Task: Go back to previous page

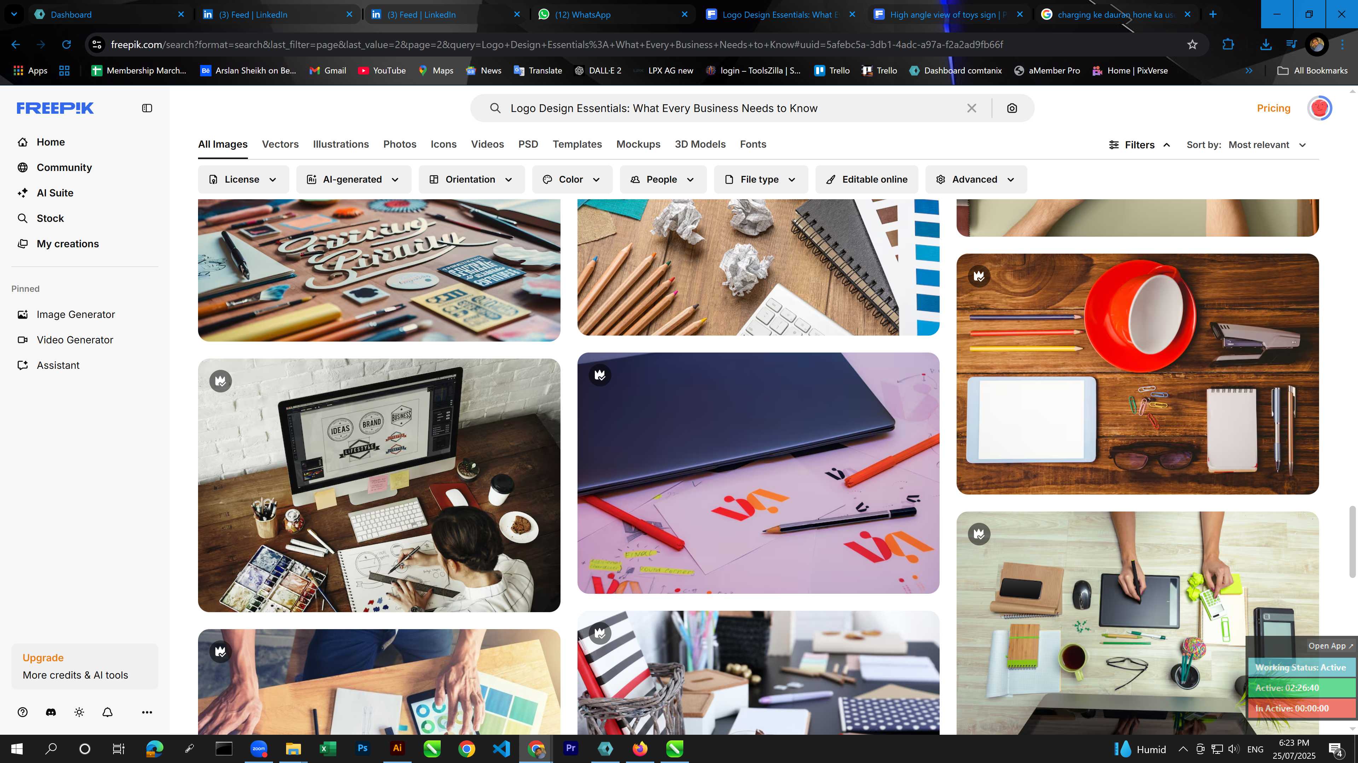Action: click(16, 44)
